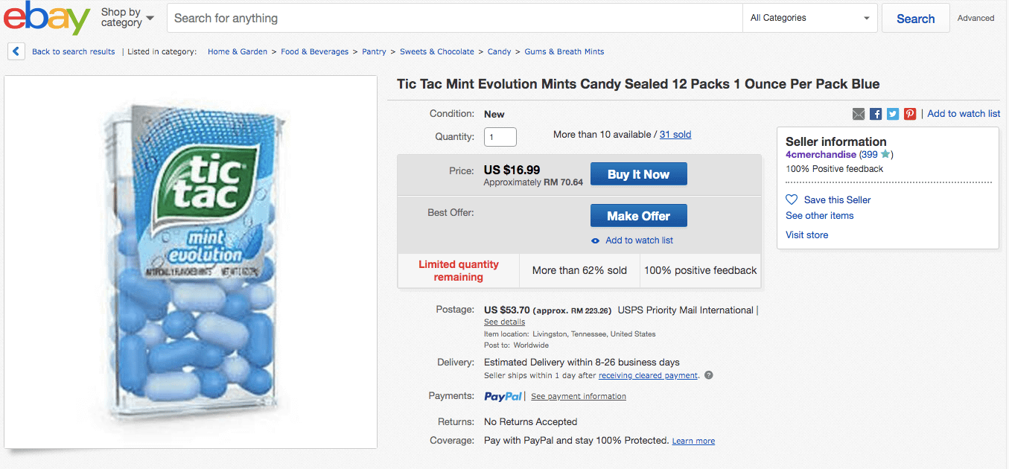This screenshot has width=1009, height=469.
Task: Click the back arrow icon
Action: click(x=16, y=51)
